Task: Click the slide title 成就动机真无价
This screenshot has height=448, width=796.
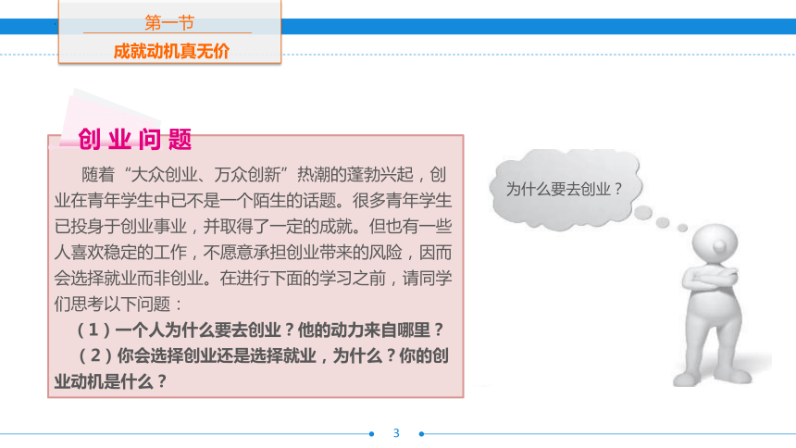Action: [171, 51]
